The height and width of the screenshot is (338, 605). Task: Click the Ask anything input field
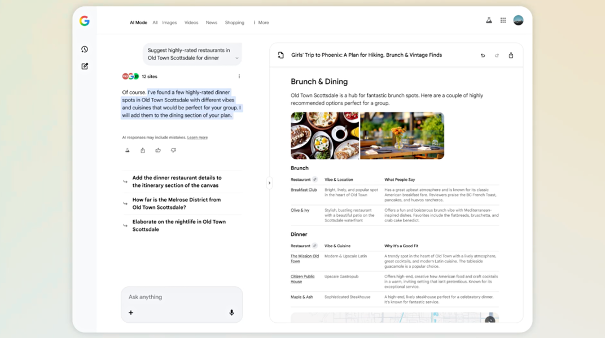tap(181, 297)
